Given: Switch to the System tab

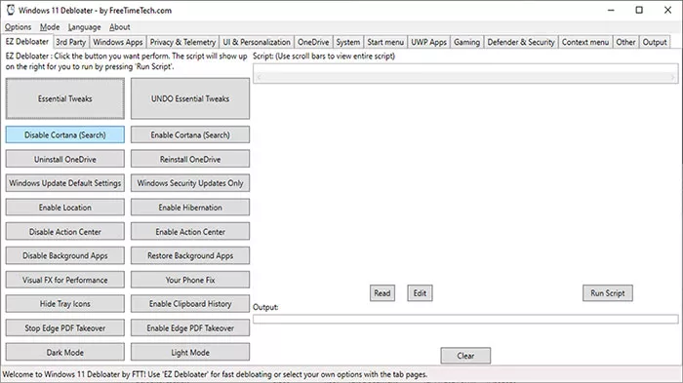Looking at the screenshot, I should click(x=348, y=42).
